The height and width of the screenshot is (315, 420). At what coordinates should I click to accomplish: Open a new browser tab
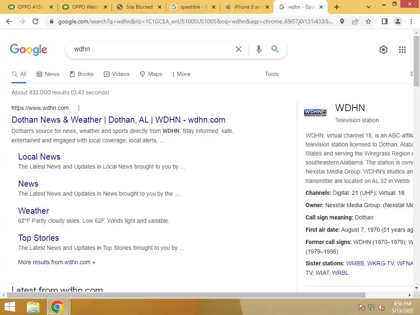(x=337, y=7)
